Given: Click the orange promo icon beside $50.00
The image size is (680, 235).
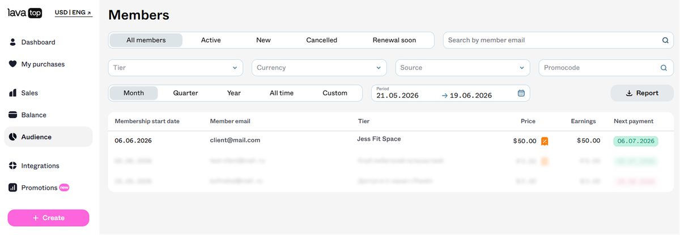Looking at the screenshot, I should [x=545, y=141].
